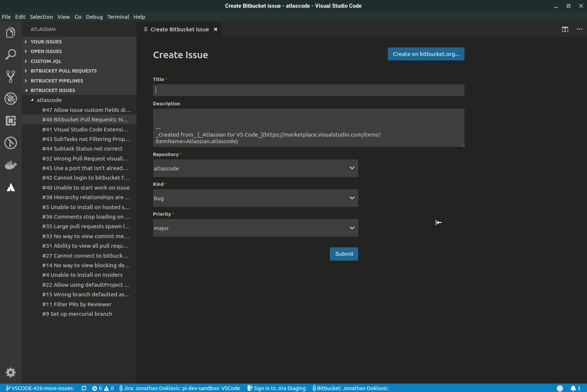Open the Terminal menu

click(118, 17)
